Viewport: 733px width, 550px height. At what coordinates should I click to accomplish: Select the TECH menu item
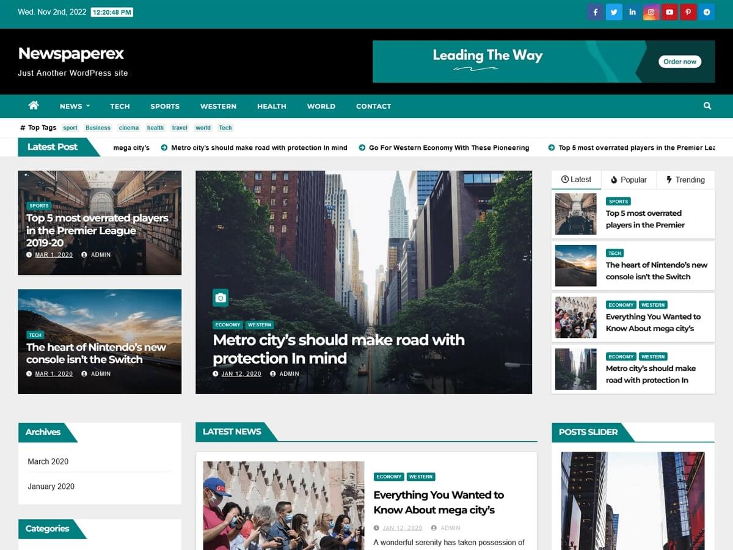(120, 106)
